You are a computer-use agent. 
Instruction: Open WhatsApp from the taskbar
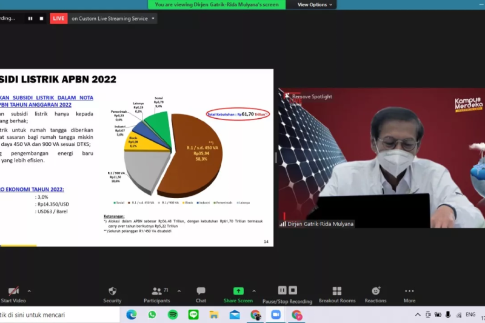tap(152, 315)
